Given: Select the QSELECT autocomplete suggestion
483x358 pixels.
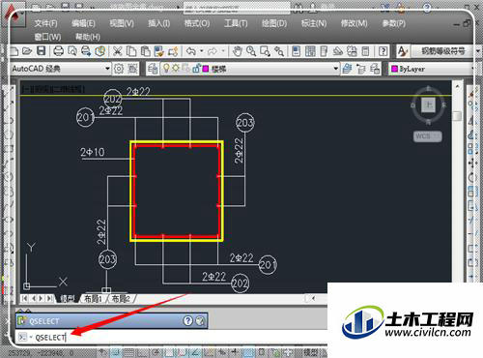Looking at the screenshot, I should point(112,321).
